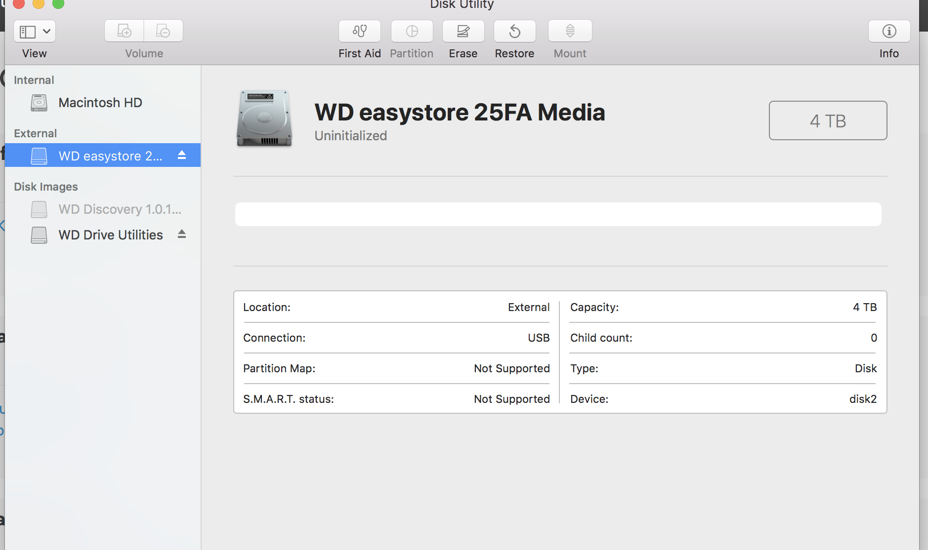This screenshot has height=550, width=928.
Task: Open the Info panel for the disk
Action: point(889,31)
